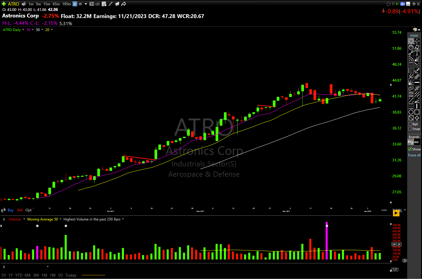Click Erase all drawings link
The image size is (422, 279).
pyautogui.click(x=414, y=155)
